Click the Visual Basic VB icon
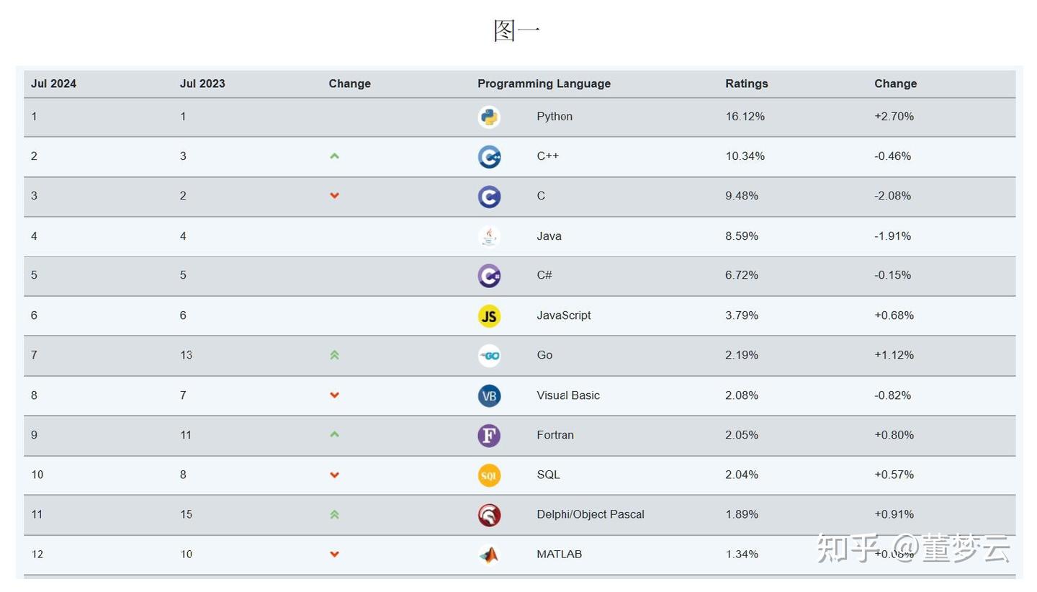The height and width of the screenshot is (592, 1037). 489,395
